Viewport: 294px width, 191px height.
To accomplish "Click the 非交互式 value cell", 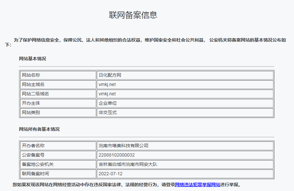I will 108,113.
